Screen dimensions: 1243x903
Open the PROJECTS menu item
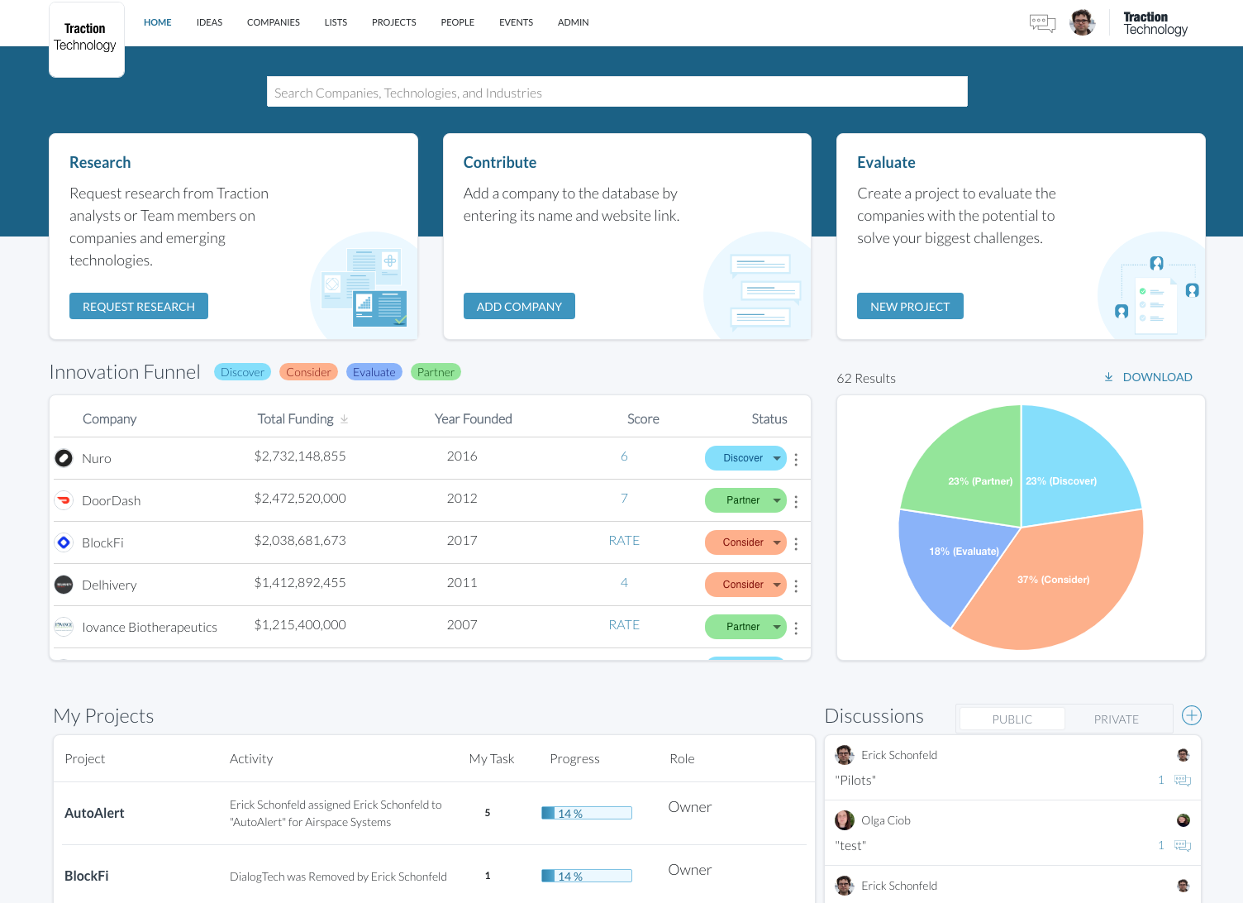click(x=394, y=22)
